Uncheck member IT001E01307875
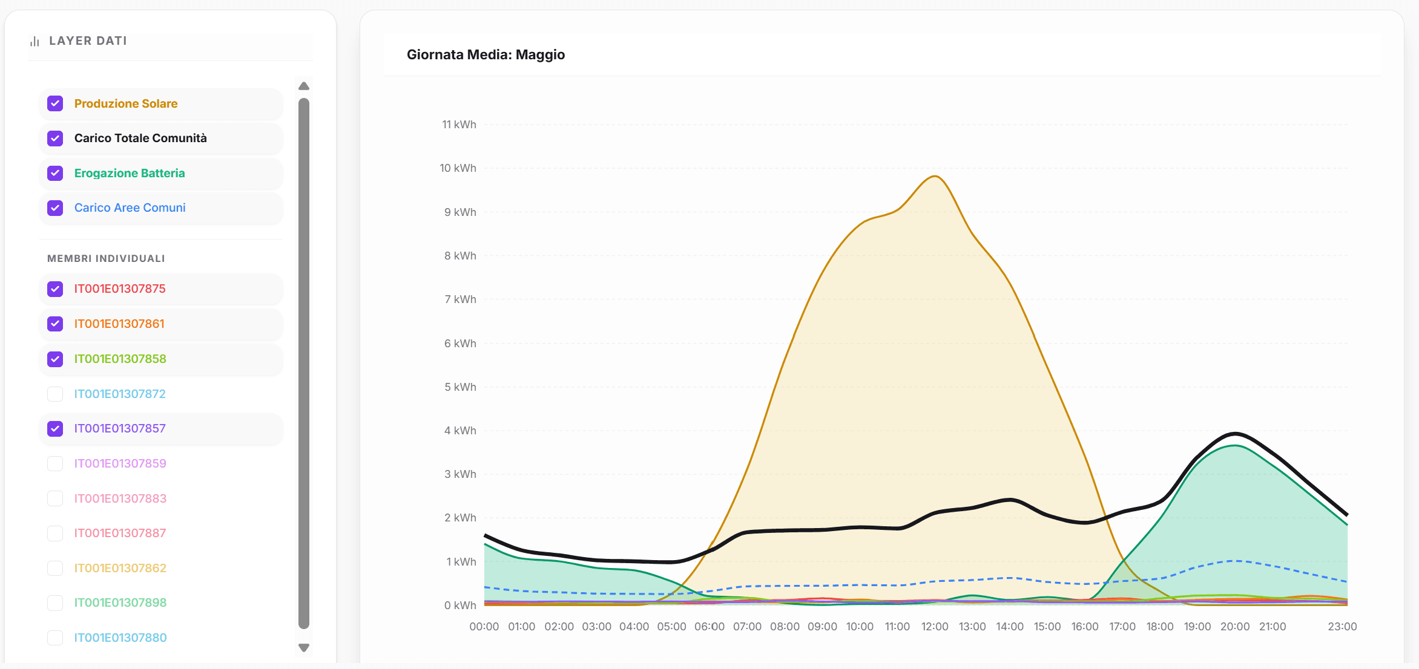The image size is (1419, 669). 55,289
